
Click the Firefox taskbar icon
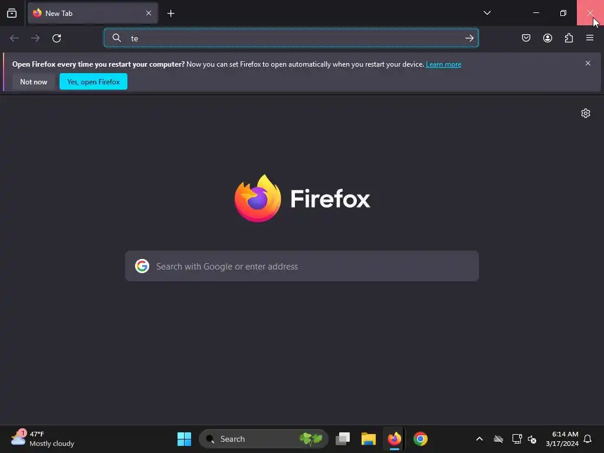pos(394,439)
